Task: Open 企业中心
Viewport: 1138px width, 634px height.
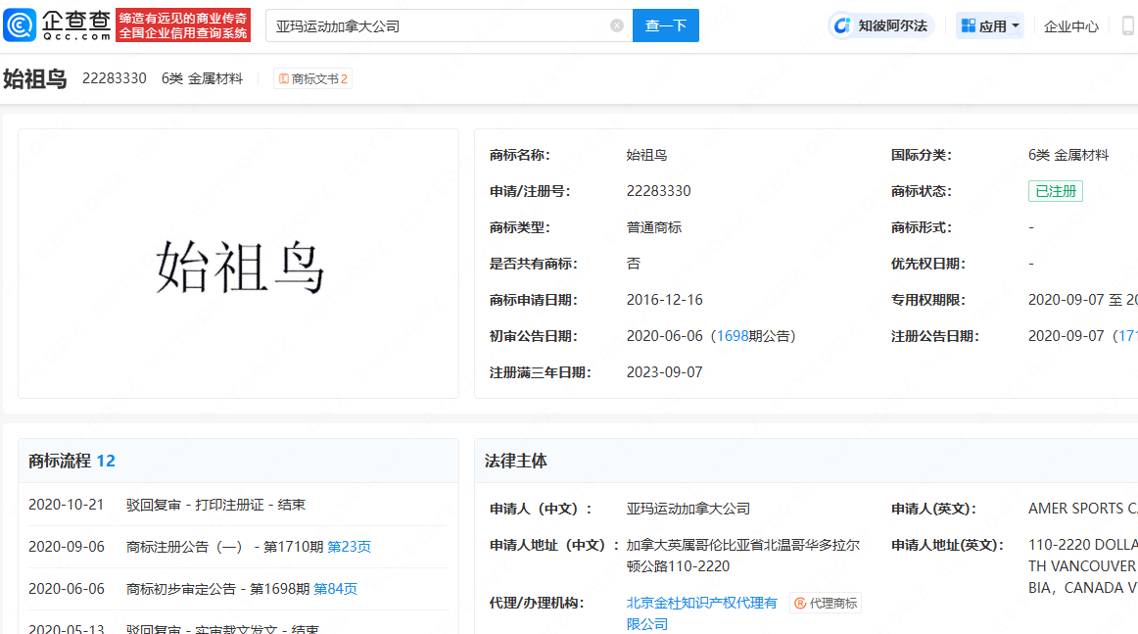Action: pyautogui.click(x=1071, y=26)
